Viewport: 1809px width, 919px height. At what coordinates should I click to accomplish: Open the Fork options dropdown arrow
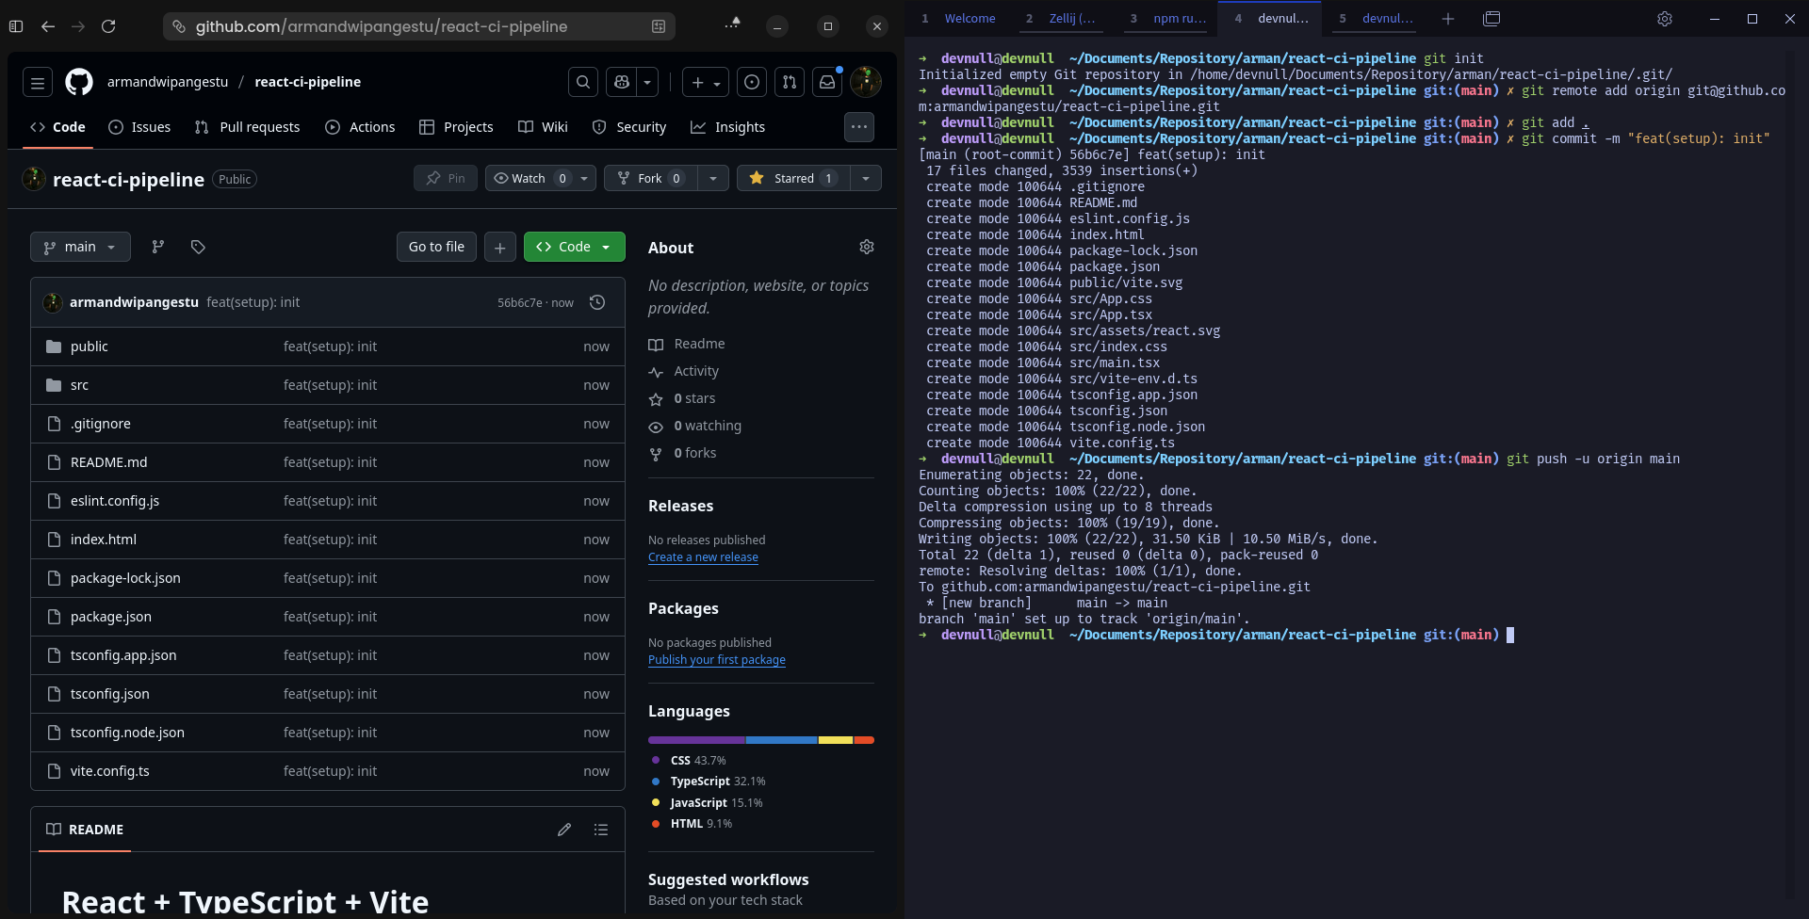pos(713,178)
